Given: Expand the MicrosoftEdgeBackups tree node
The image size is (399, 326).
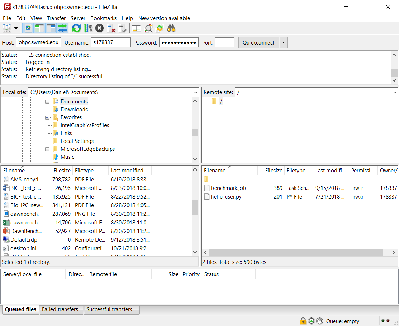Looking at the screenshot, I should click(x=47, y=149).
